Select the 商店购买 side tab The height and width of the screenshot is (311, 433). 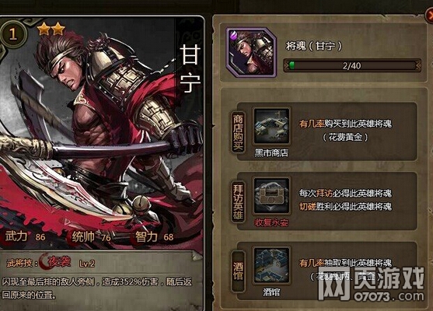[x=238, y=132]
